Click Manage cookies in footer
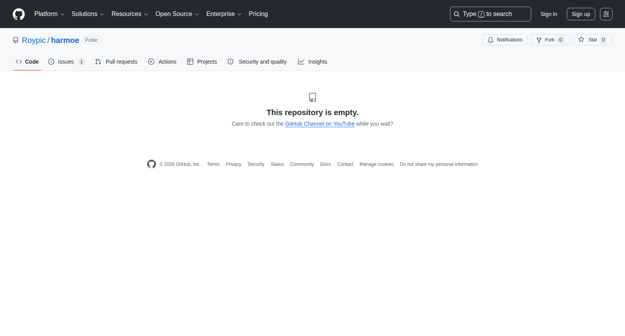Screen dimensions: 625x336 377,164
